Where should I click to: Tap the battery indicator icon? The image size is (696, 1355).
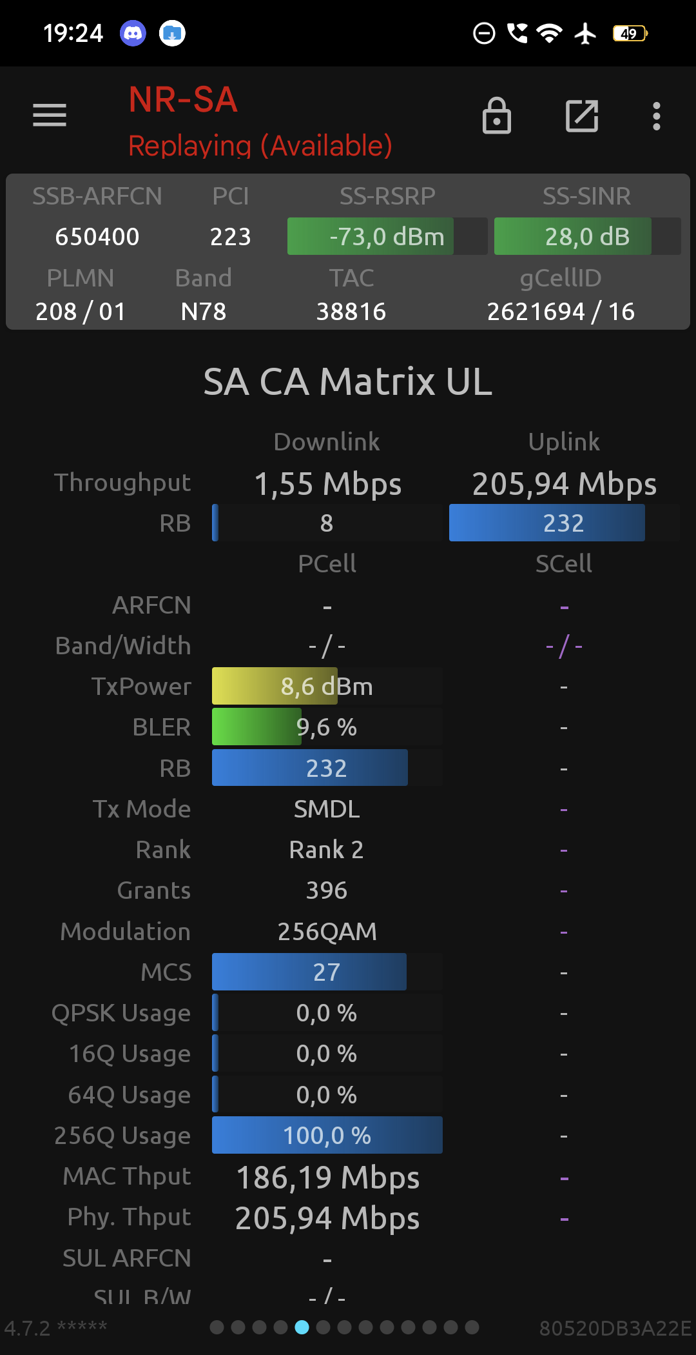(x=630, y=33)
